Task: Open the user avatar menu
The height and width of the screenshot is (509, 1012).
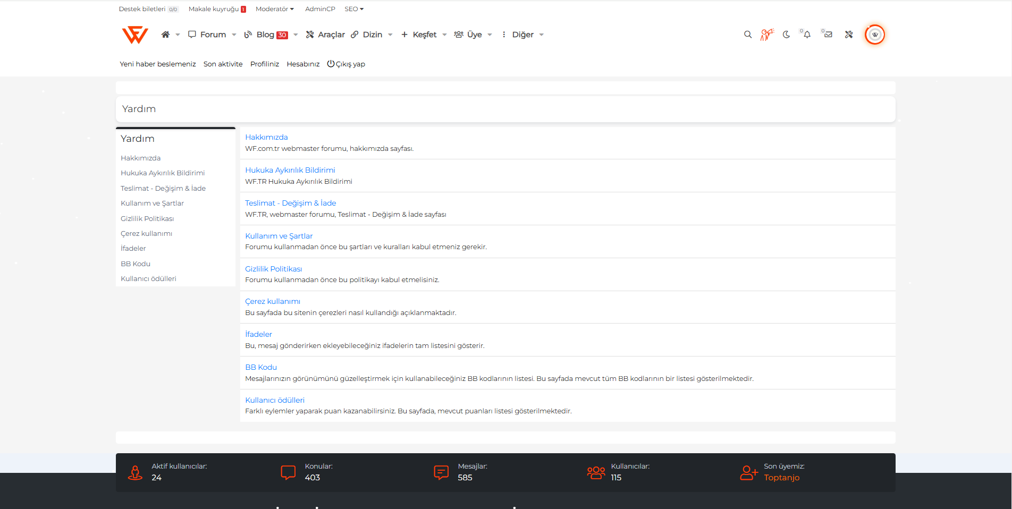Action: 875,35
